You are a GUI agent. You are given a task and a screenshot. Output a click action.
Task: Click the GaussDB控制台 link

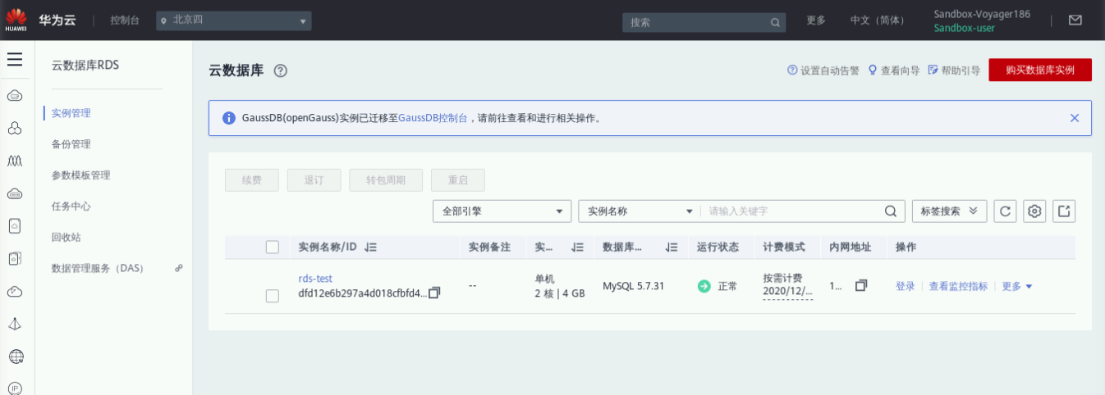(x=433, y=118)
